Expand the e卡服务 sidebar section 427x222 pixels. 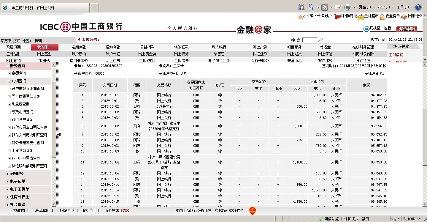(x=7, y=174)
